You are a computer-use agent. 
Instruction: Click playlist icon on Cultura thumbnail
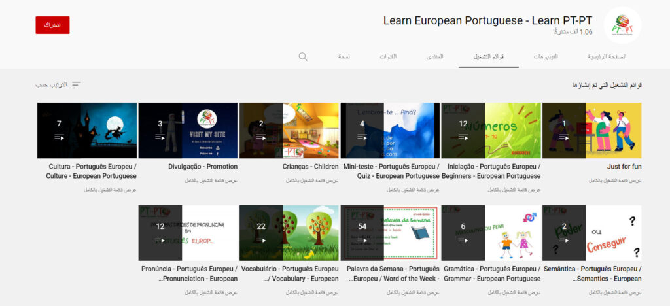(x=59, y=137)
